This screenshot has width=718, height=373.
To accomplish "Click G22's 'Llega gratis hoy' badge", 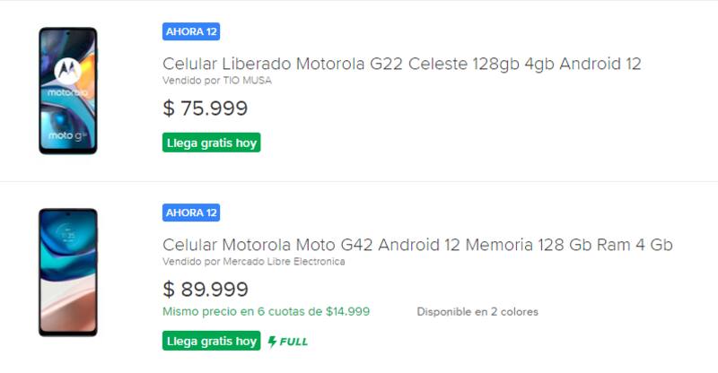I will click(x=212, y=143).
